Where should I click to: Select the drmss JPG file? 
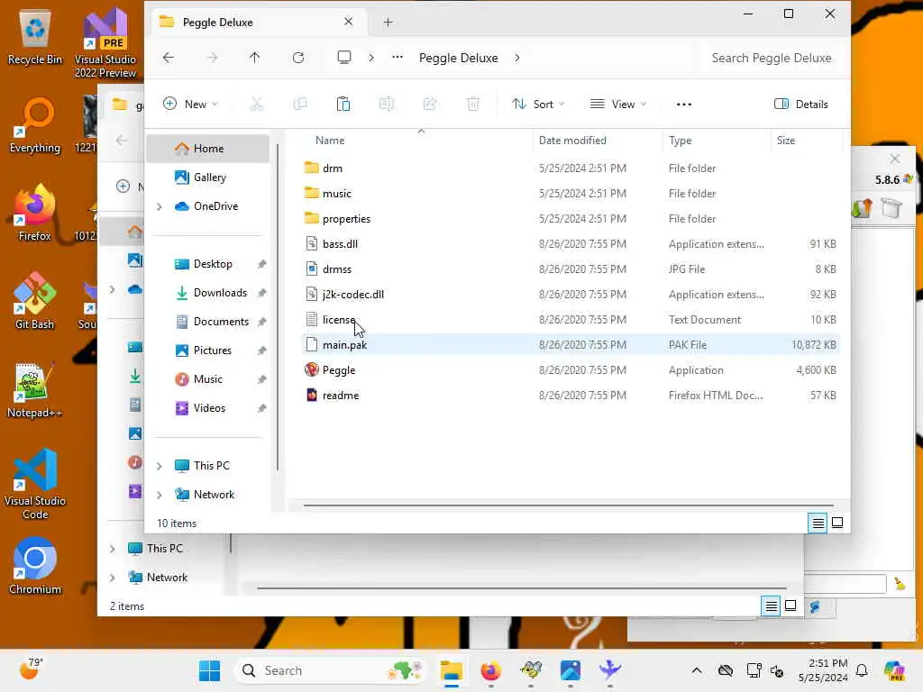[571, 269]
